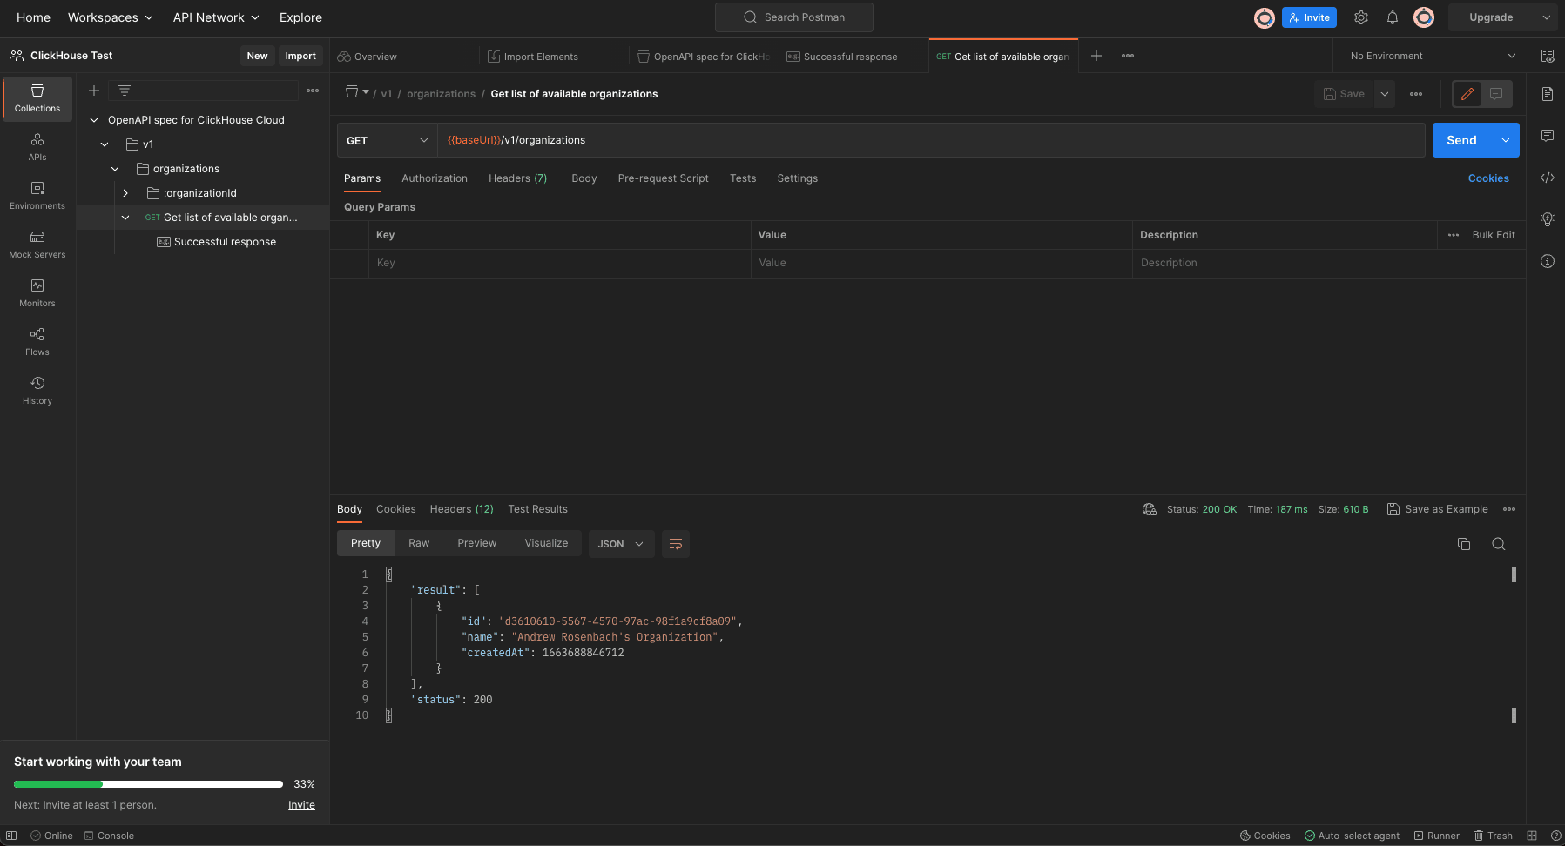Open the History panel
1565x846 pixels.
pyautogui.click(x=37, y=391)
